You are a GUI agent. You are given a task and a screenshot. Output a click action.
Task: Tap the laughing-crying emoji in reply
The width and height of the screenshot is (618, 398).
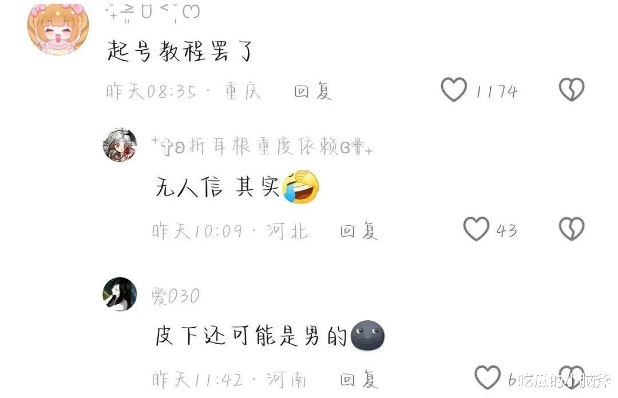pos(301,187)
